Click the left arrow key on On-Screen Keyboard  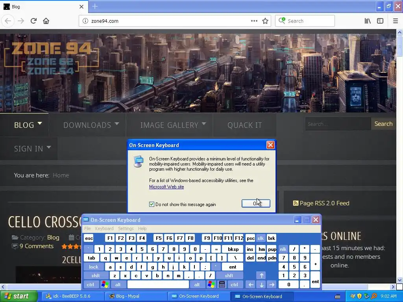tap(251, 285)
